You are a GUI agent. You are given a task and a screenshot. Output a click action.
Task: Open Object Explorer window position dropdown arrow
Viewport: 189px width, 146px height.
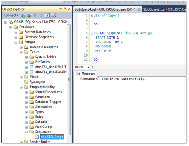coord(61,9)
